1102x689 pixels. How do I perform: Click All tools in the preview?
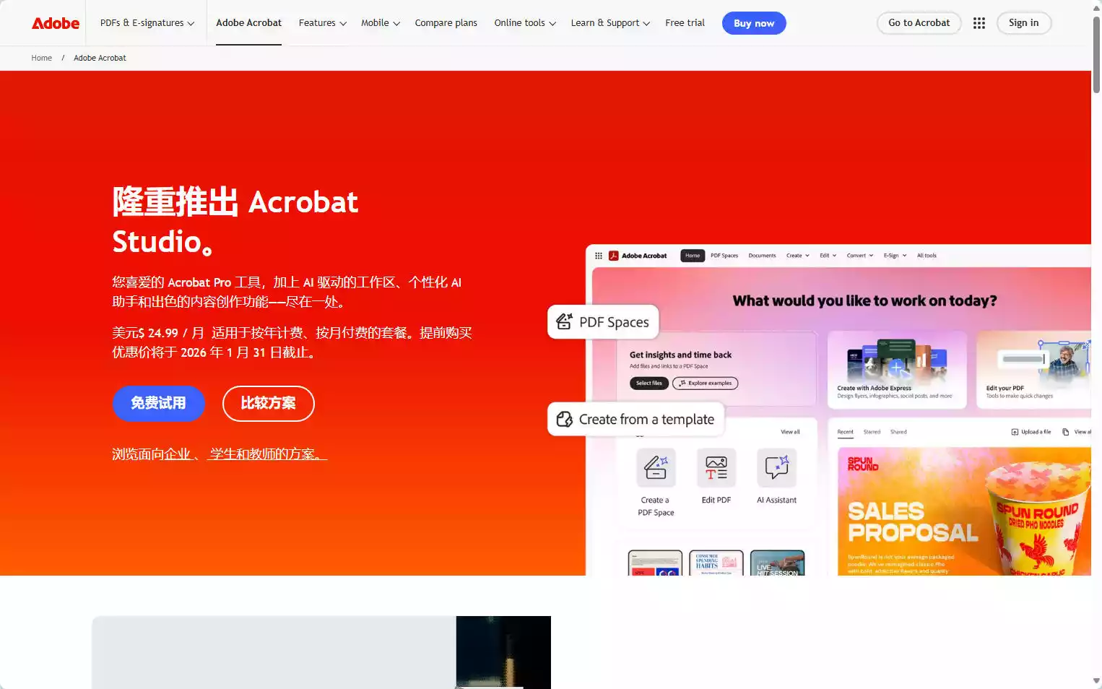927,256
